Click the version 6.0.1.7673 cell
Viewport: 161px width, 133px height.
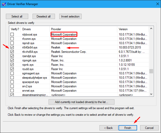(132, 52)
